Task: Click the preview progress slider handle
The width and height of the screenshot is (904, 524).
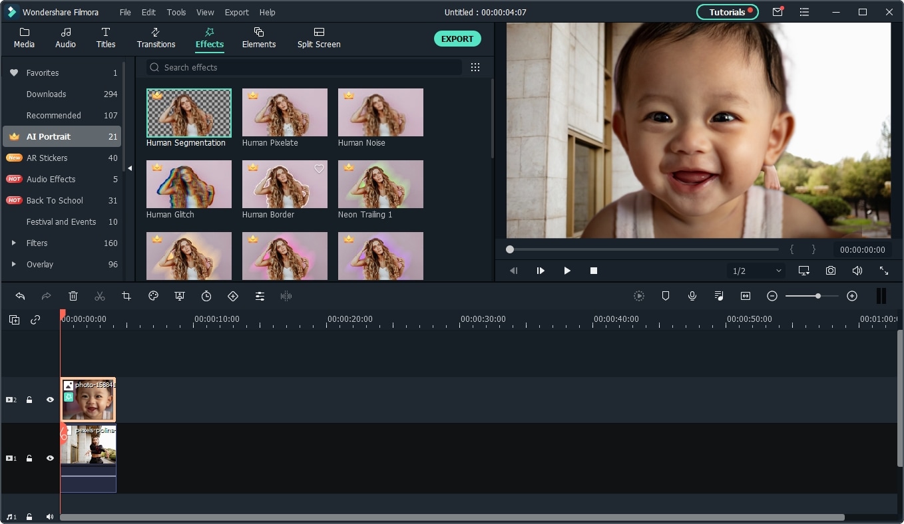Action: coord(510,249)
